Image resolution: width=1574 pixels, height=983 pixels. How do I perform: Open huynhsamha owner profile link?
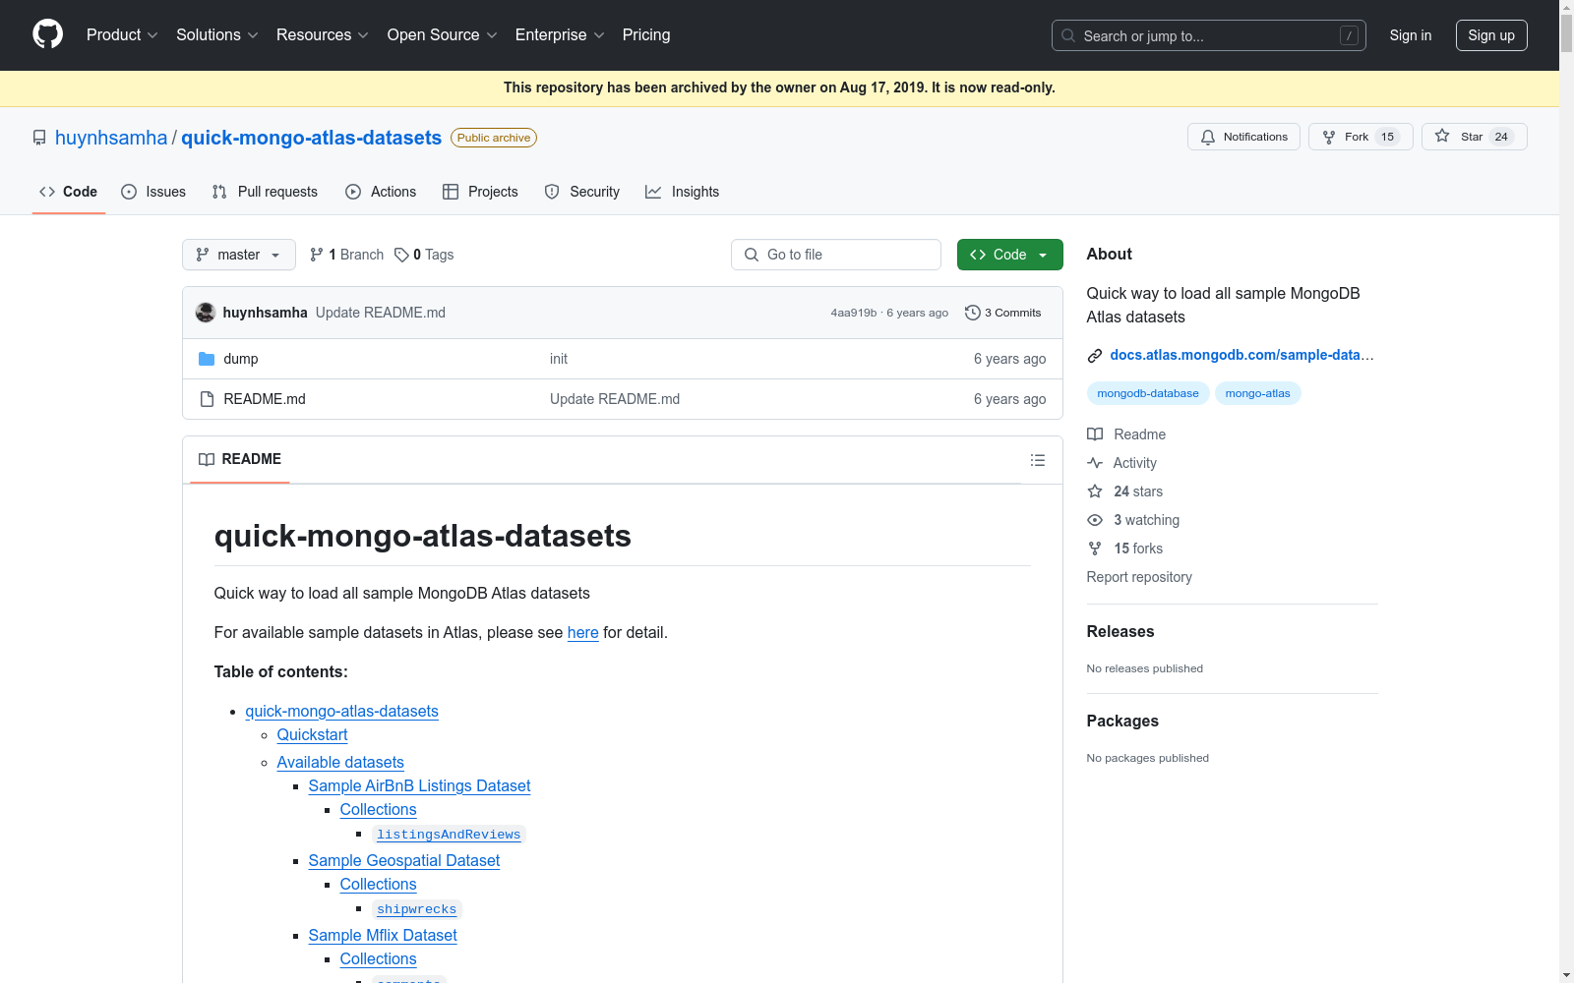(111, 138)
